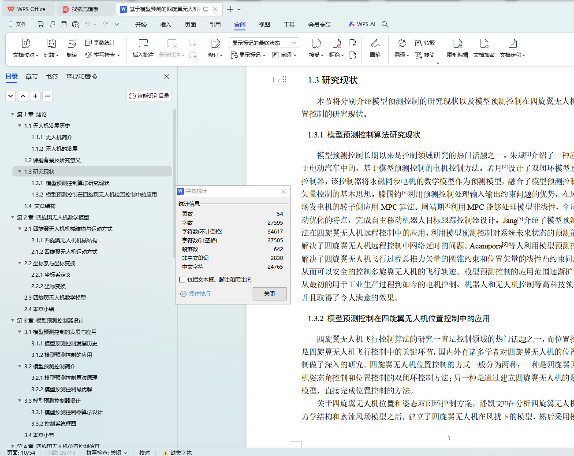Click 页面: 10/54 status entry
574x456 pixels.
(21, 452)
